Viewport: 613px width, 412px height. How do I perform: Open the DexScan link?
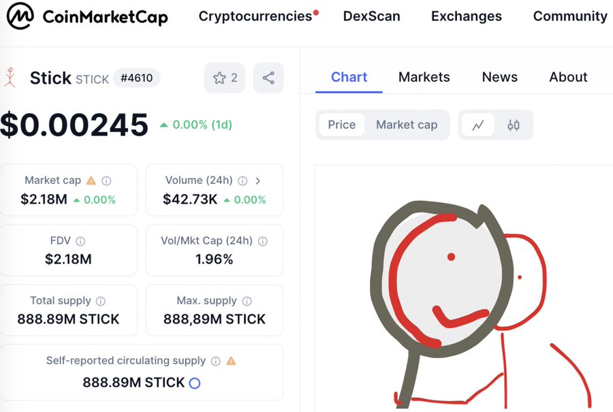coord(371,16)
